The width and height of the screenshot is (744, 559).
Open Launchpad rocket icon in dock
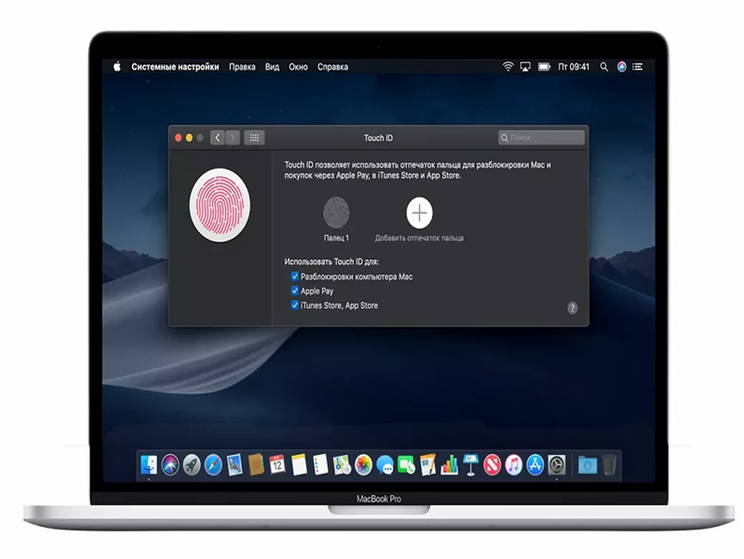pyautogui.click(x=191, y=464)
